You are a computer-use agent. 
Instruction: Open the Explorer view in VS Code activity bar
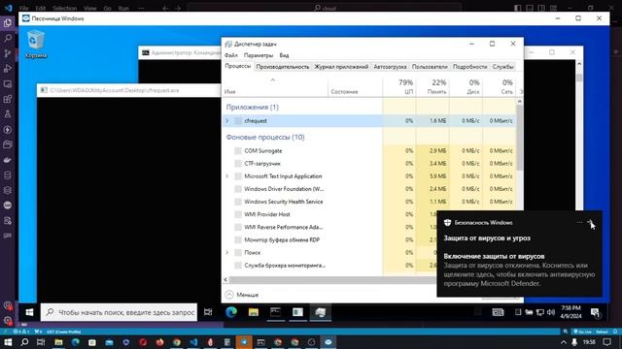click(x=8, y=23)
